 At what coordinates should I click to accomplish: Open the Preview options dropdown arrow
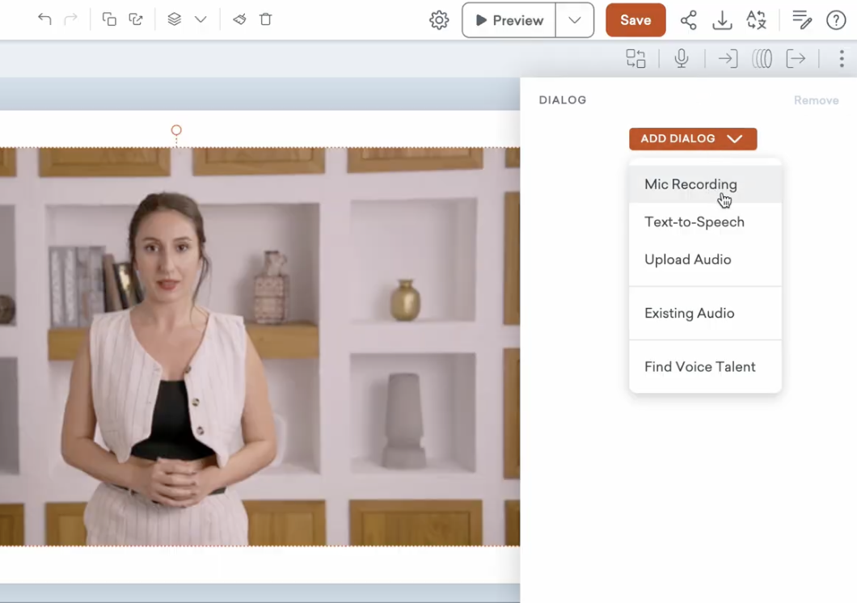[x=575, y=20]
